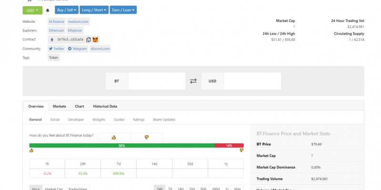Image resolution: width=381 pixels, height=190 pixels.
Task: Switch to the Markets tab
Action: point(59,106)
